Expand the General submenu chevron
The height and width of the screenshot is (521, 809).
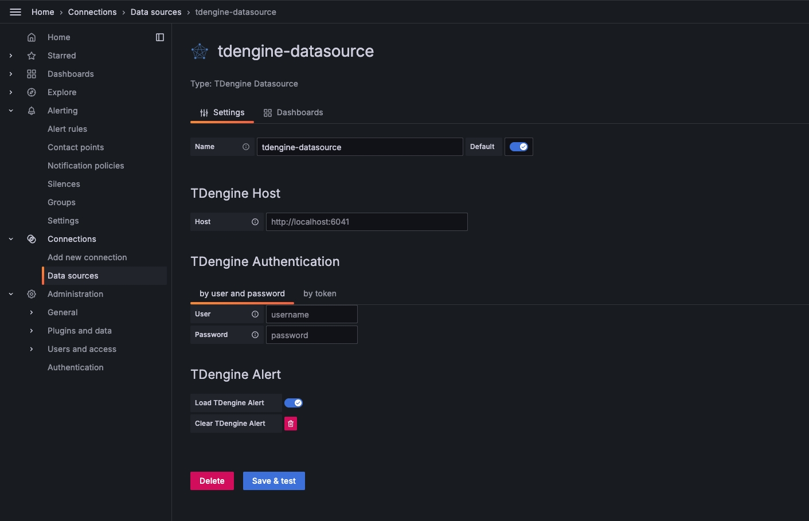tap(32, 312)
